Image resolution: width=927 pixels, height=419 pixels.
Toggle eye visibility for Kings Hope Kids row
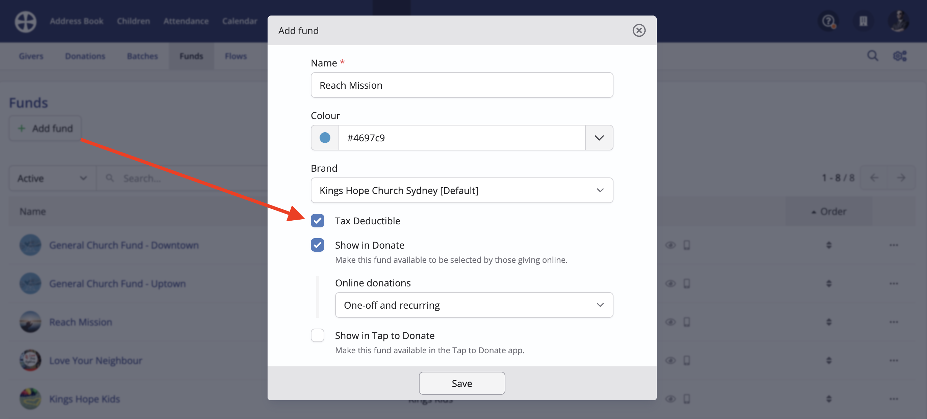[x=670, y=399]
